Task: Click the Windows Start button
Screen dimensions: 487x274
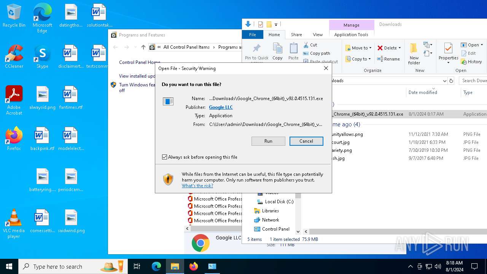Action: pos(9,266)
